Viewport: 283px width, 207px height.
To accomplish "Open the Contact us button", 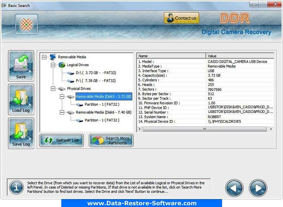I will tap(181, 18).
